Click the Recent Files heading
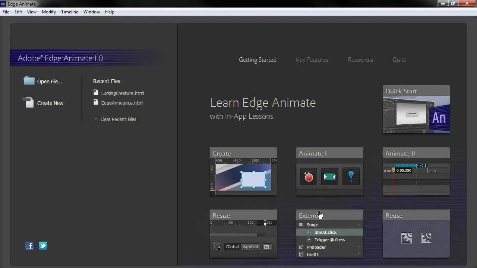Viewport: 477px width, 268px height. coord(107,81)
